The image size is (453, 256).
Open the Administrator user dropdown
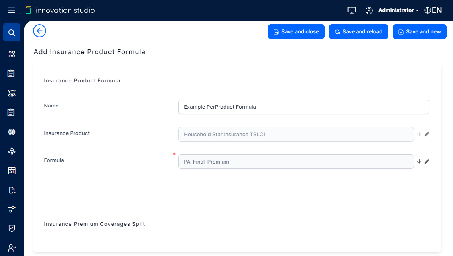click(398, 10)
